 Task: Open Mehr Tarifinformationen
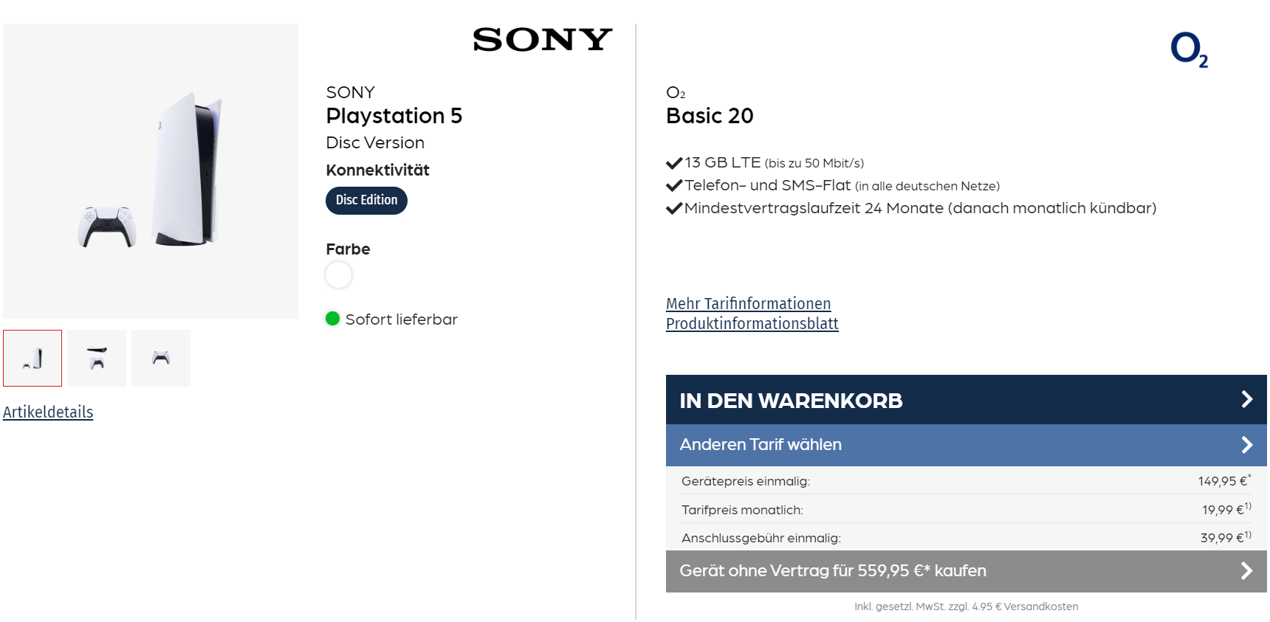pyautogui.click(x=747, y=303)
